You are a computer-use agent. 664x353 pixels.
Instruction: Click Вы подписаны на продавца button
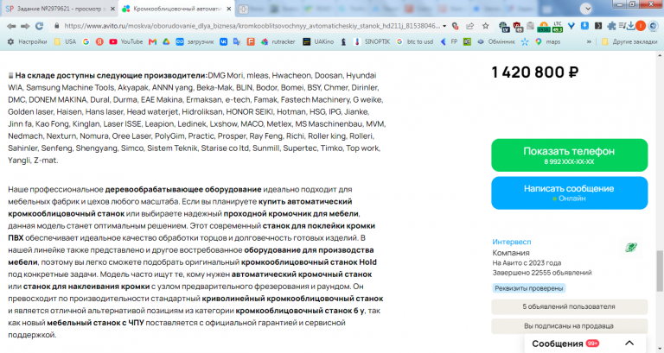(569, 326)
